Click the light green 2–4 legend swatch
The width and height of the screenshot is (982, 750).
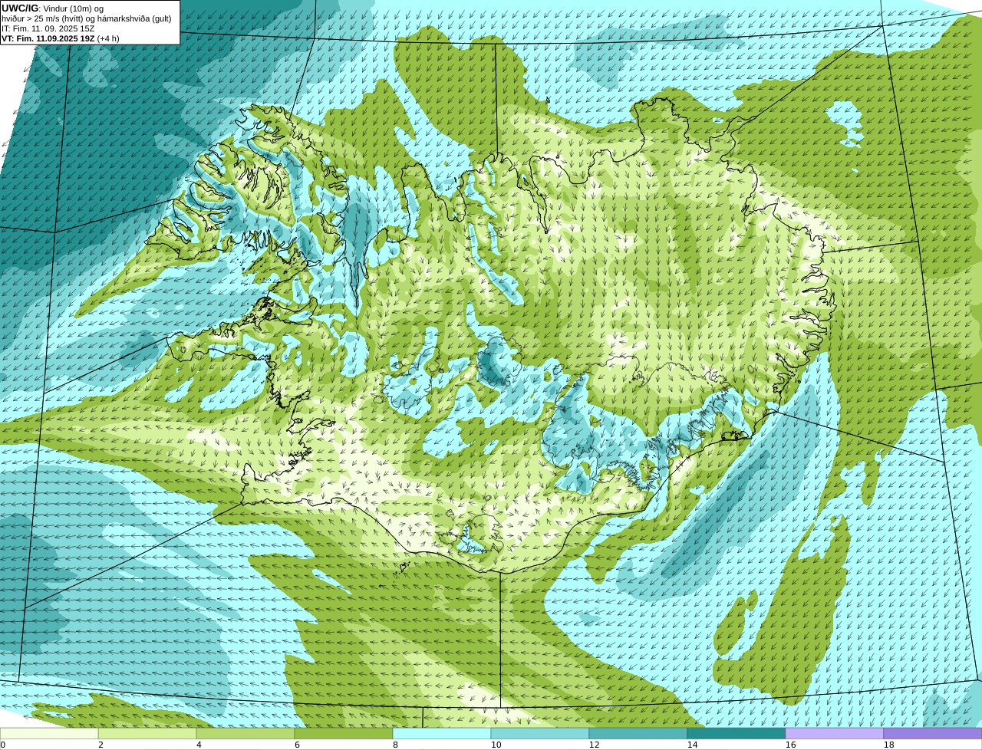[x=147, y=733]
